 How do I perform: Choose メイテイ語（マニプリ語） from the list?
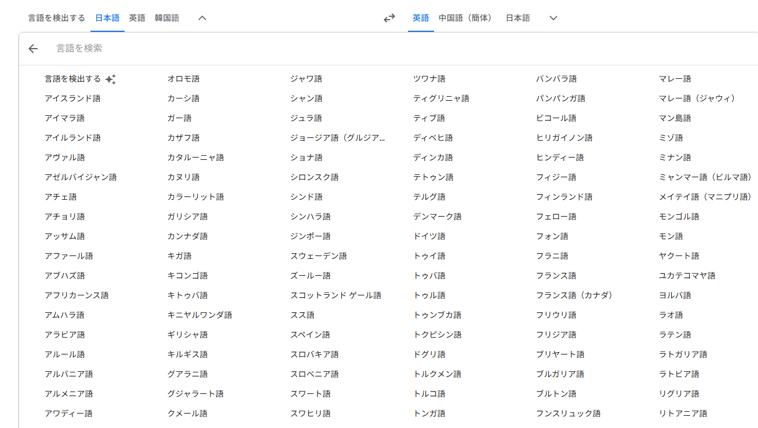click(x=705, y=197)
